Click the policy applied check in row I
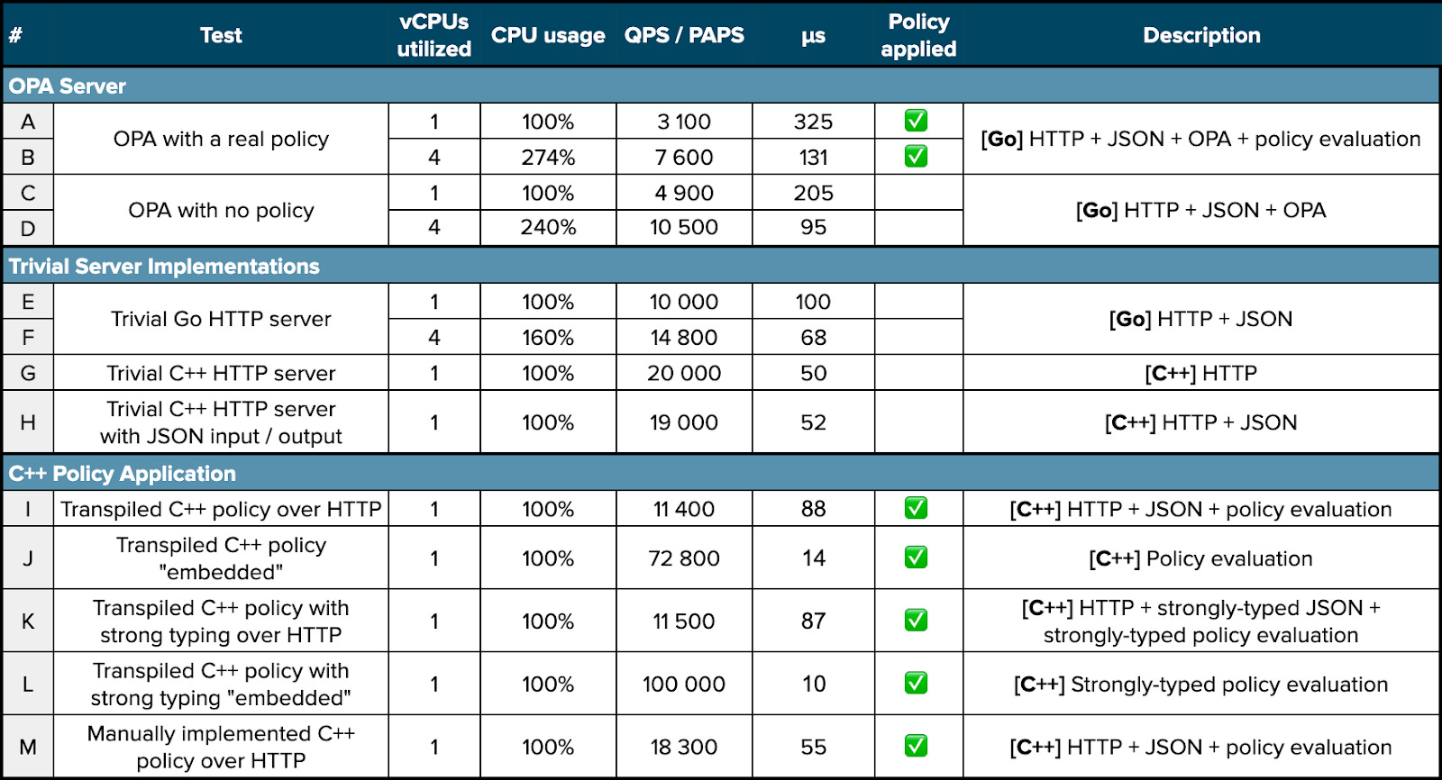The image size is (1442, 780). [x=916, y=508]
